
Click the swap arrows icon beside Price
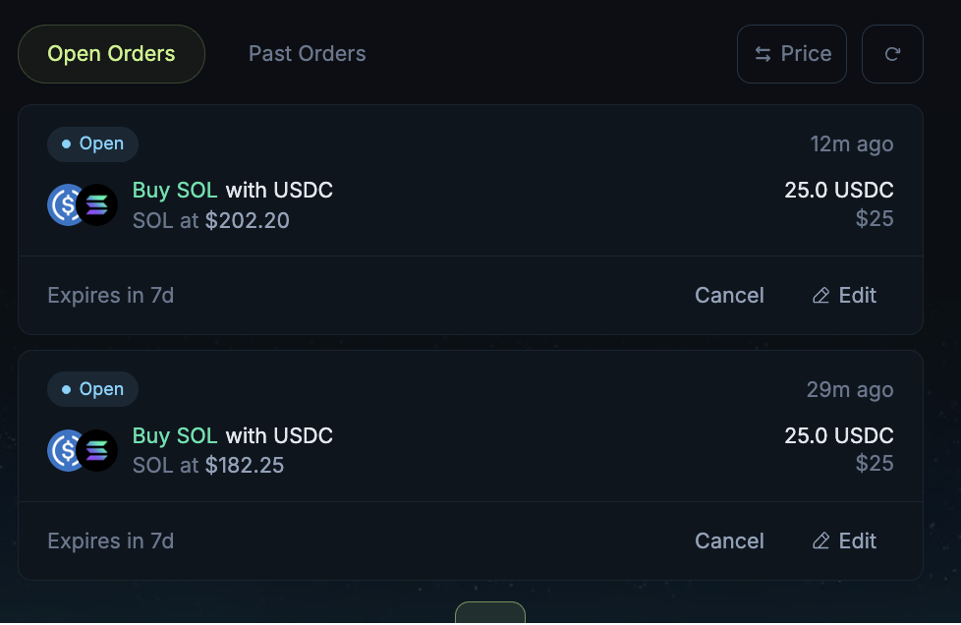click(763, 54)
